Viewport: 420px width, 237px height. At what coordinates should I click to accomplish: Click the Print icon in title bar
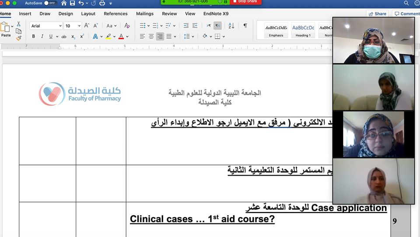102,3
